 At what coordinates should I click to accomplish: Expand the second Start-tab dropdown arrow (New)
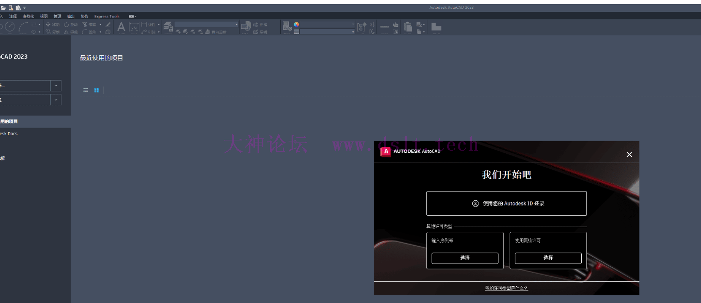coord(56,100)
